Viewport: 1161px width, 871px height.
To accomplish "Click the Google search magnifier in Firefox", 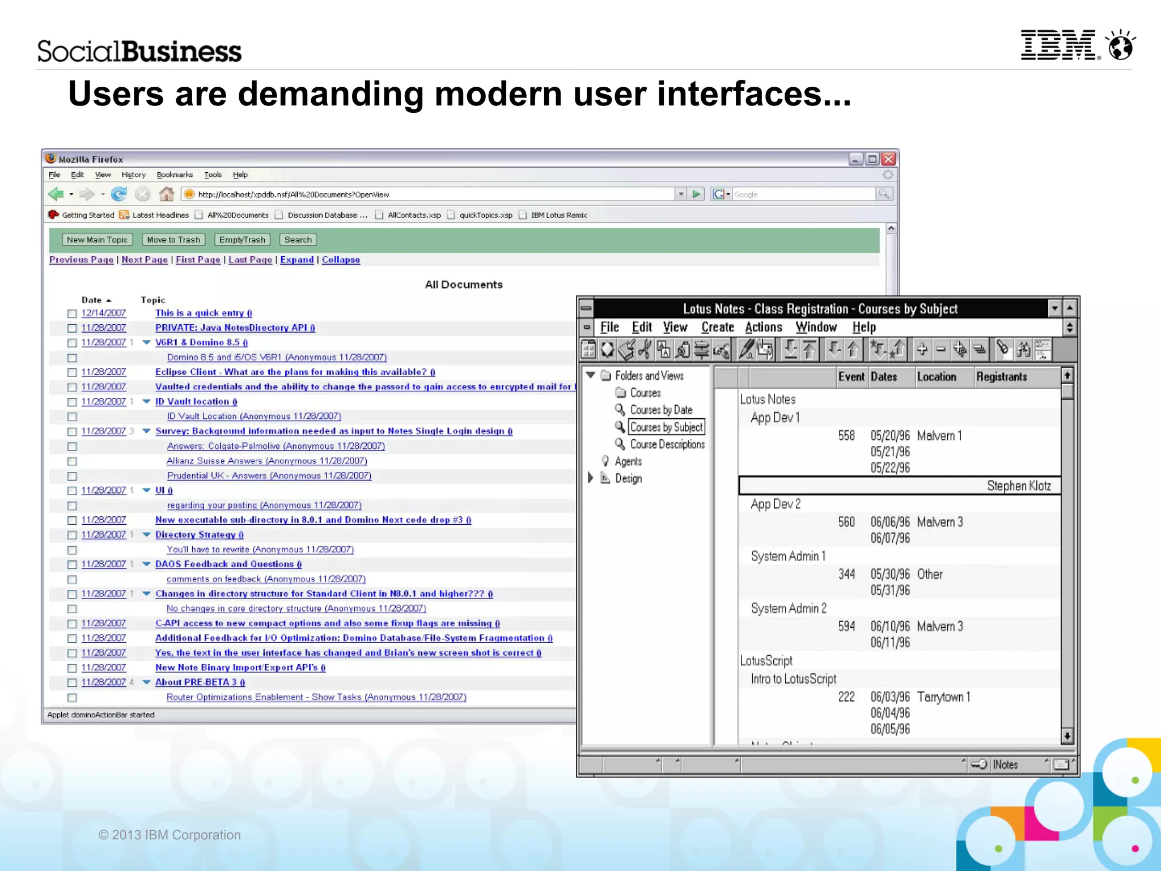I will tap(884, 194).
